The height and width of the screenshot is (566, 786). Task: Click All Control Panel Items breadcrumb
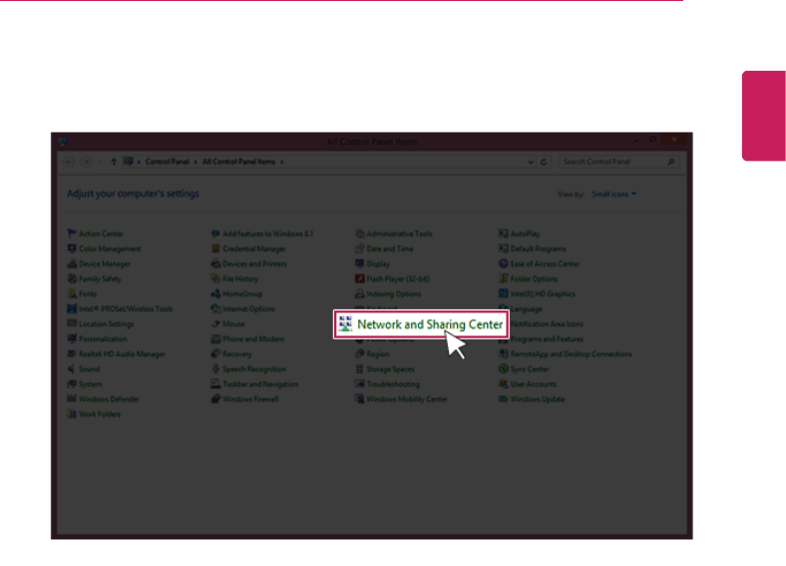[x=238, y=162]
